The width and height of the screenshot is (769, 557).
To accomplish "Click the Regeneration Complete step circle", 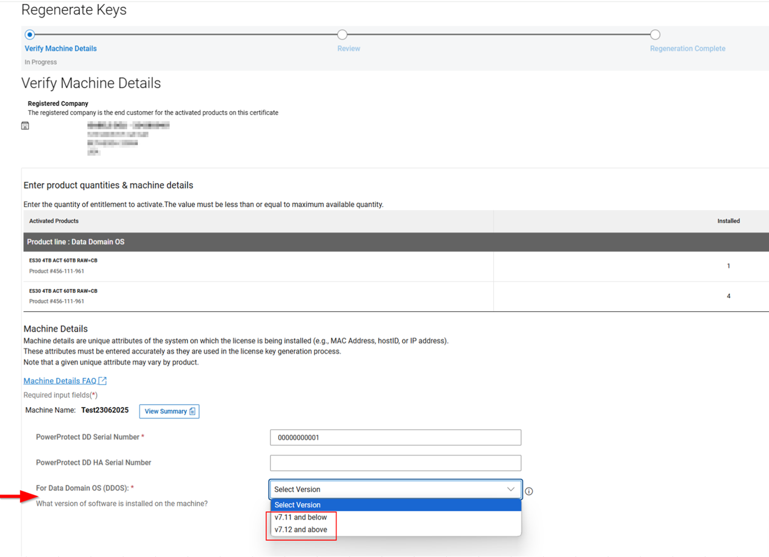I will [655, 35].
